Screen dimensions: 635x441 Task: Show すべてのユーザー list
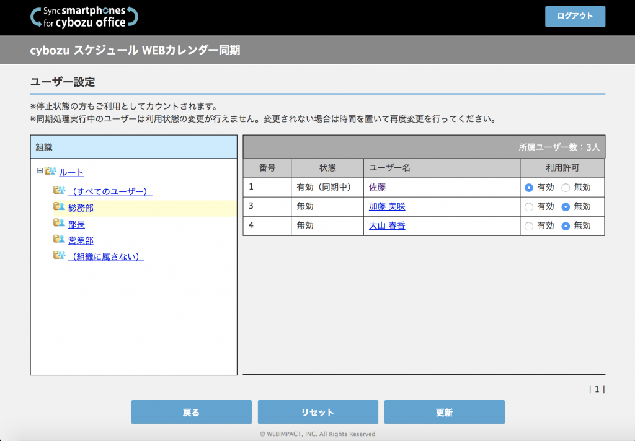click(x=110, y=191)
